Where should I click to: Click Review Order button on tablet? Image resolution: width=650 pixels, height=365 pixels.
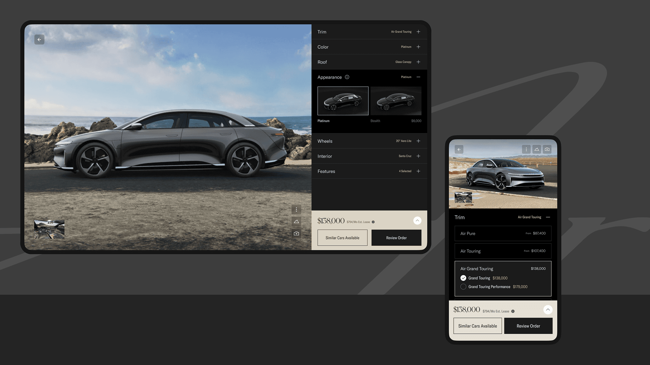click(396, 238)
